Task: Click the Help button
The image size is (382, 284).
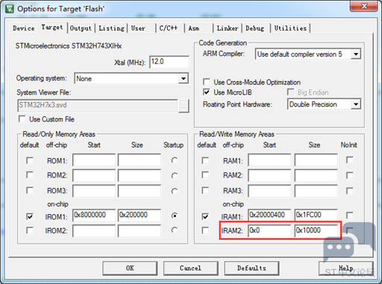Action: pos(346,268)
